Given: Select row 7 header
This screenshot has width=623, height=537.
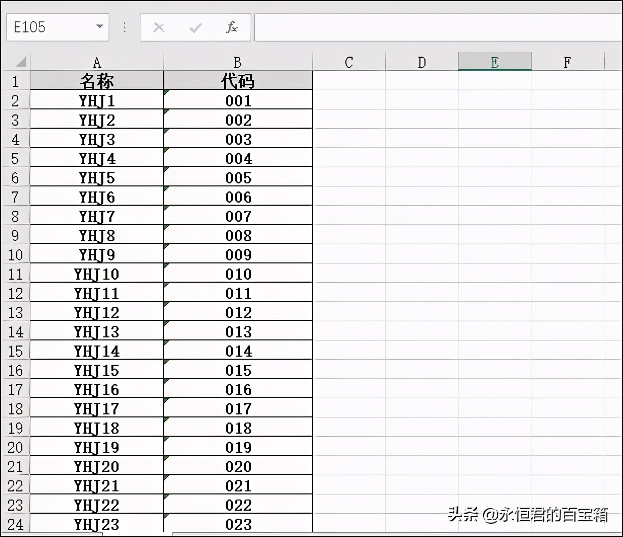Looking at the screenshot, I should point(15,197).
